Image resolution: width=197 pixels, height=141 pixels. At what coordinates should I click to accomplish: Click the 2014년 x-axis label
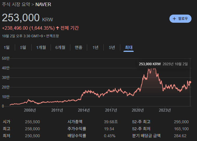coord(84,110)
